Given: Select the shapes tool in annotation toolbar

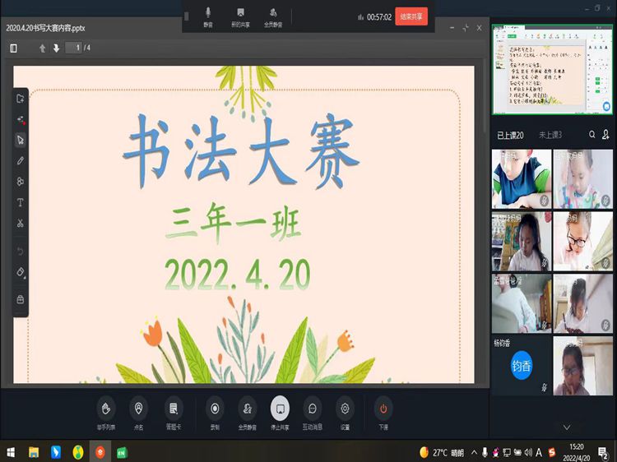Looking at the screenshot, I should (x=21, y=182).
